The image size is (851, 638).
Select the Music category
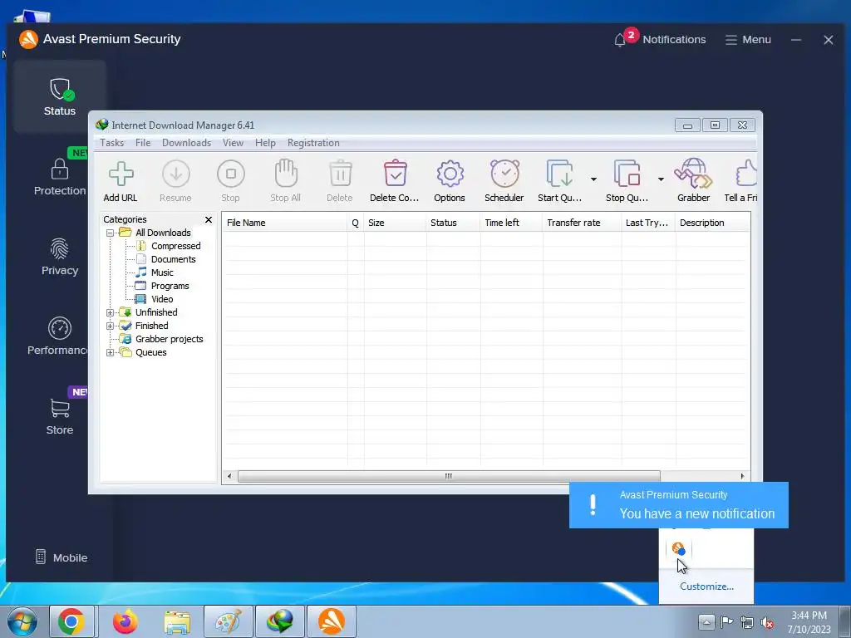click(x=162, y=272)
